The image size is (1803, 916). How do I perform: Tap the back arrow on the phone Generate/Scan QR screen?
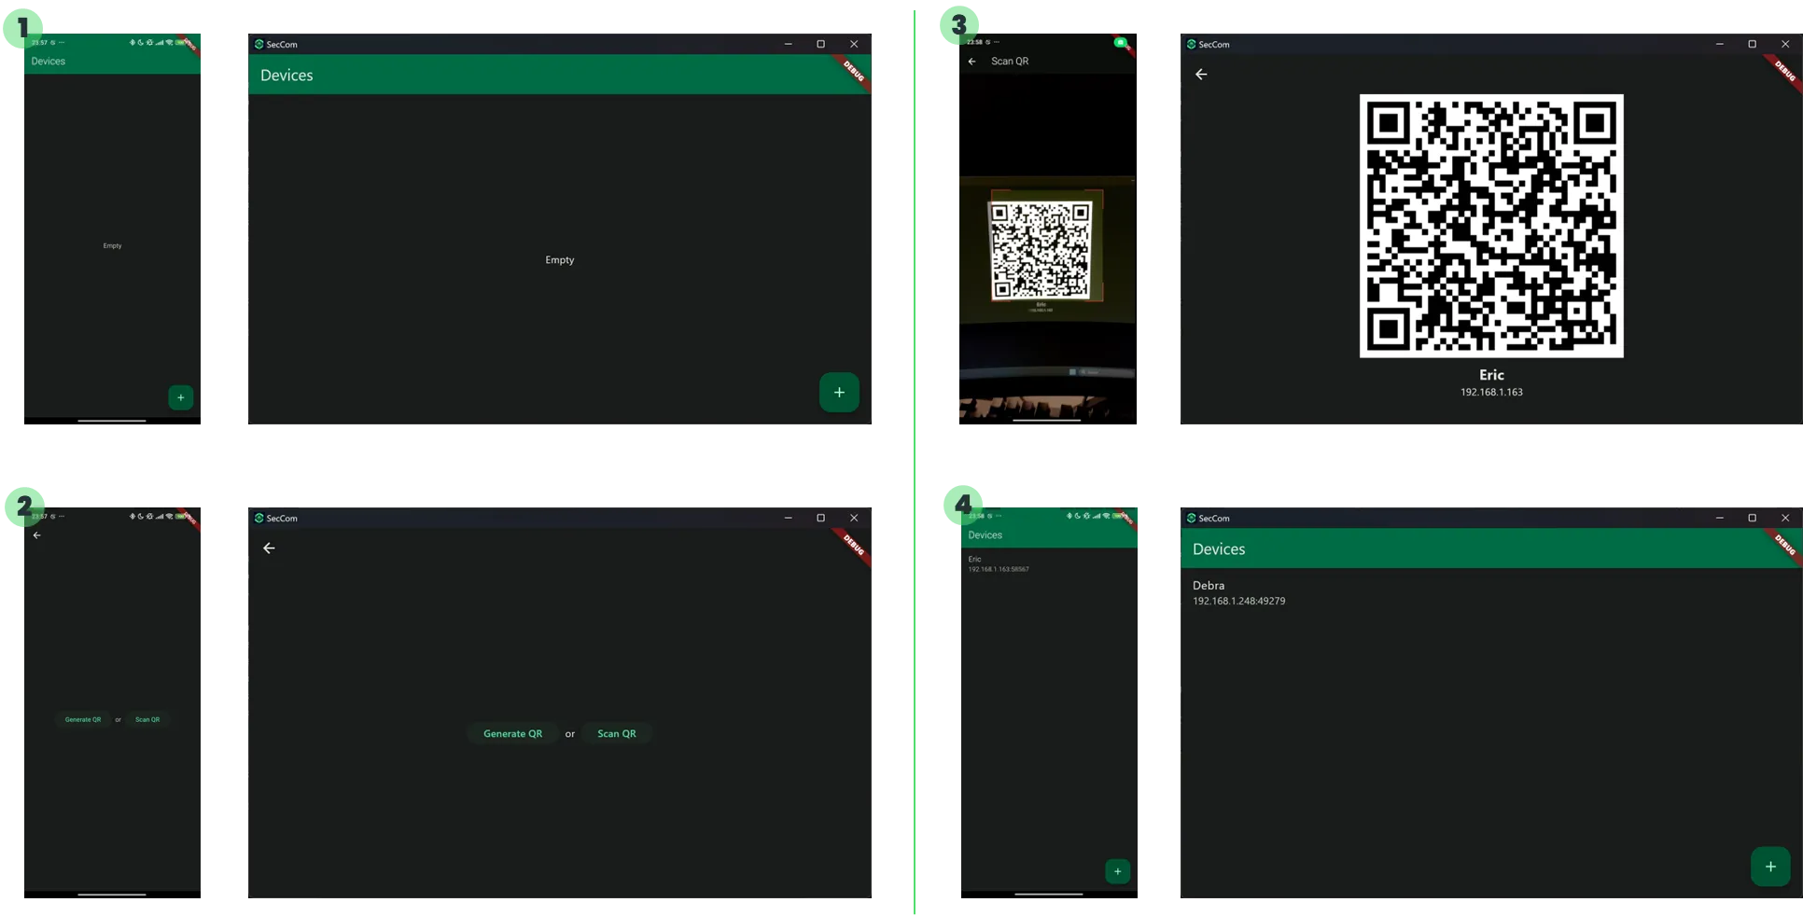click(x=37, y=535)
